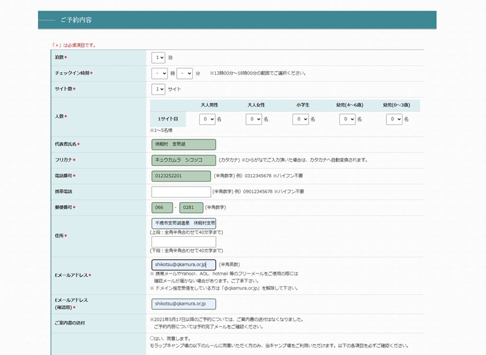Click the 幼児(0~3歳) column header
Viewport: 486px width, 355px height.
[396, 105]
